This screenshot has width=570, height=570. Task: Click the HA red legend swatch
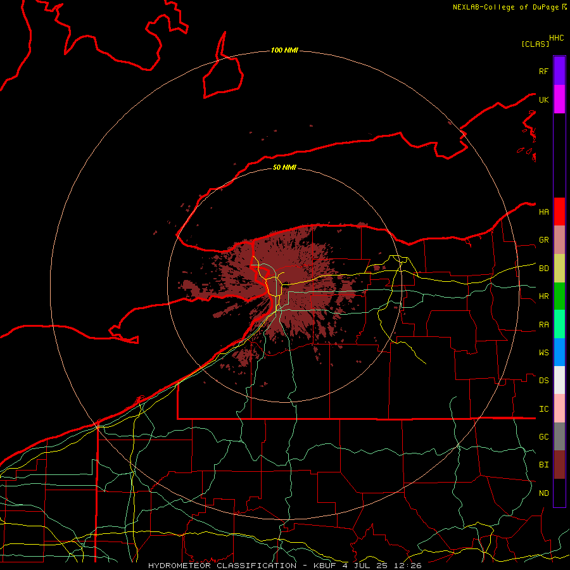(559, 212)
